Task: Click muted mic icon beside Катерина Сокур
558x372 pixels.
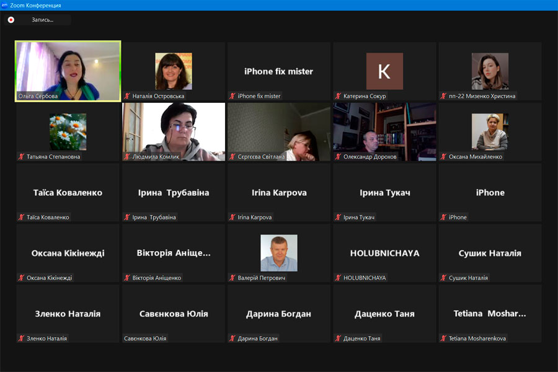Action: [339, 96]
